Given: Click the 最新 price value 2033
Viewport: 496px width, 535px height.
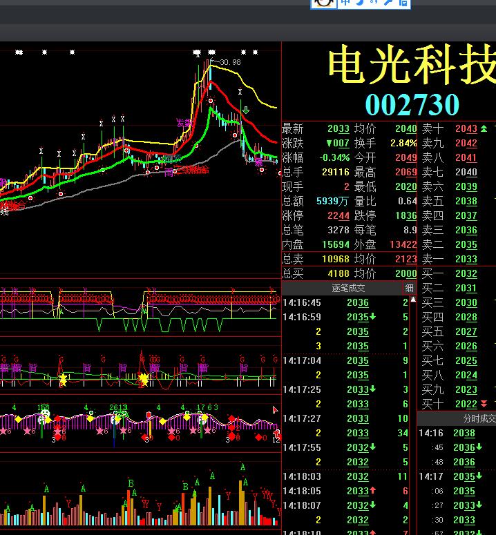Looking at the screenshot, I should pos(338,128).
